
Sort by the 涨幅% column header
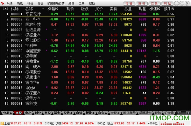coord(53,9)
